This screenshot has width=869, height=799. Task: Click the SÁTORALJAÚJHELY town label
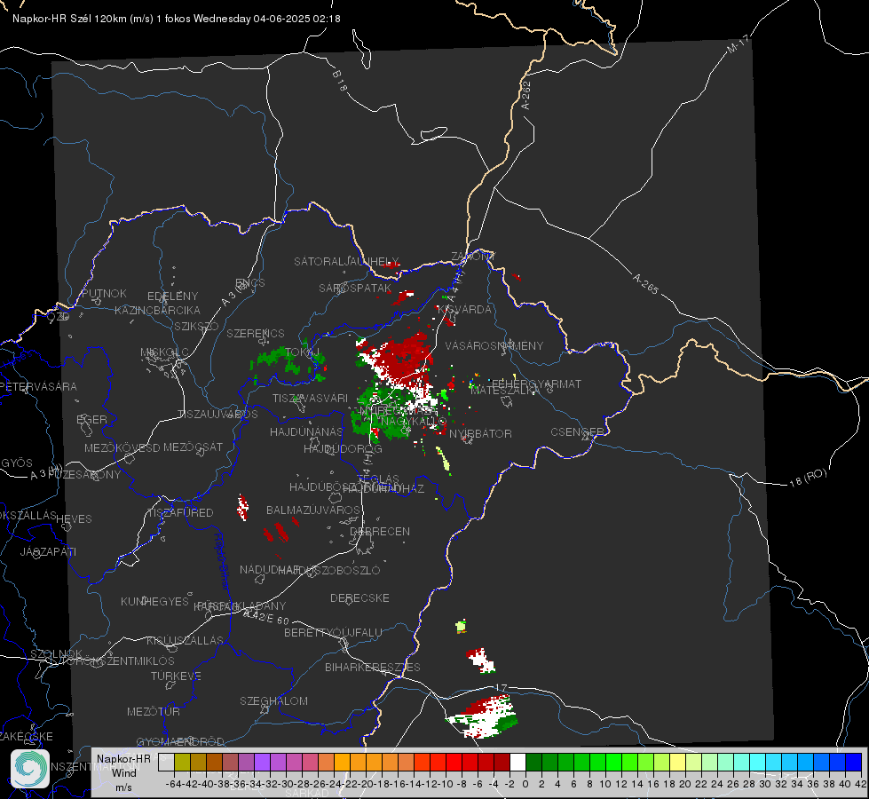(346, 261)
